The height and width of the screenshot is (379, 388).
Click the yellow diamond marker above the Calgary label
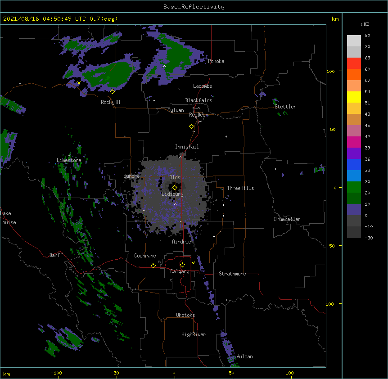[182, 265]
